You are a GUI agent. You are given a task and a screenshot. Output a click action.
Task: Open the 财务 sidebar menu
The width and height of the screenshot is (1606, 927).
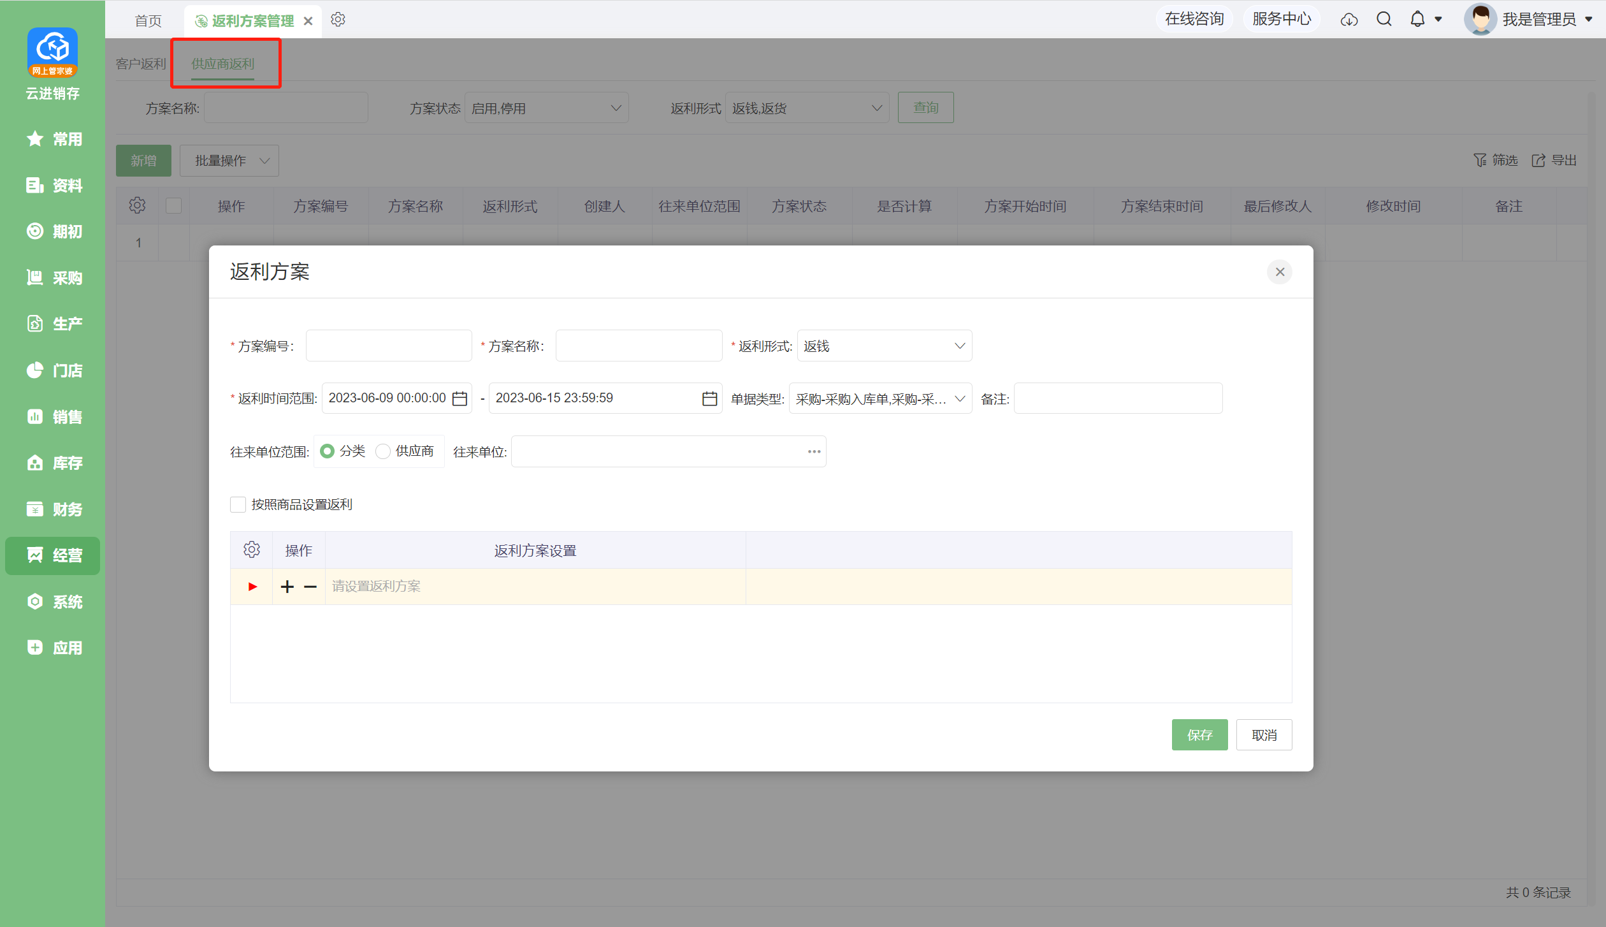[53, 509]
